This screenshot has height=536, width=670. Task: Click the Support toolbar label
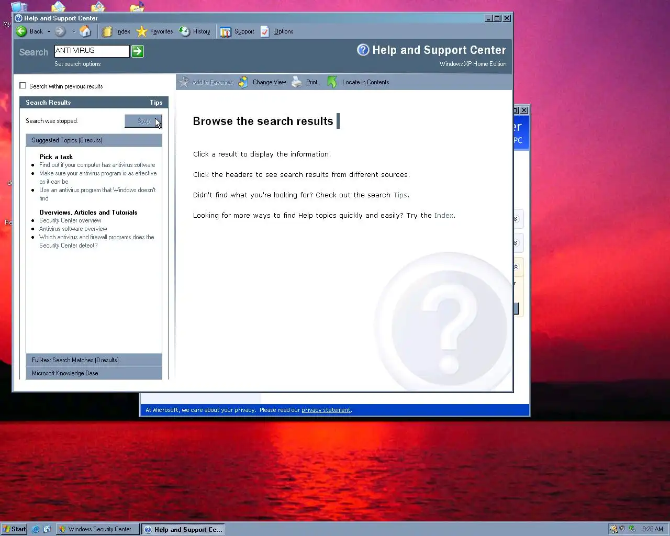click(244, 31)
